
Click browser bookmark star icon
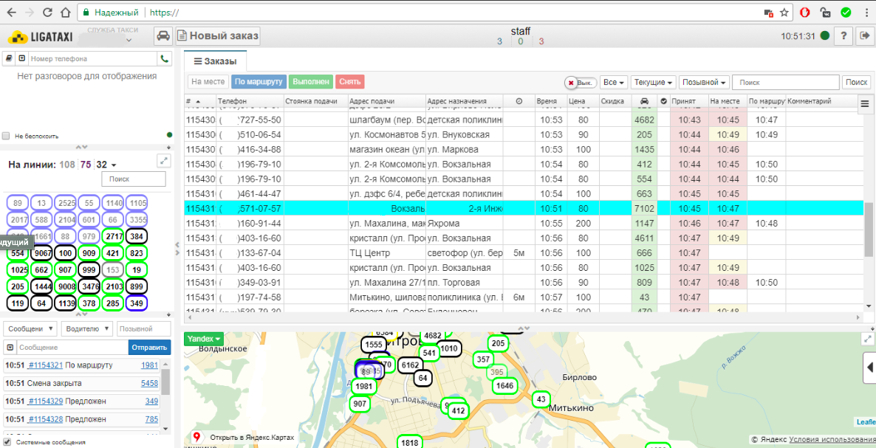coord(784,13)
